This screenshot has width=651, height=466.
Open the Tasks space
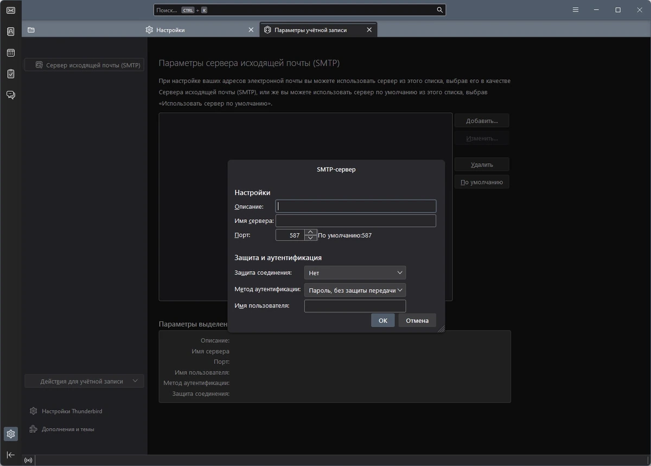click(x=10, y=73)
